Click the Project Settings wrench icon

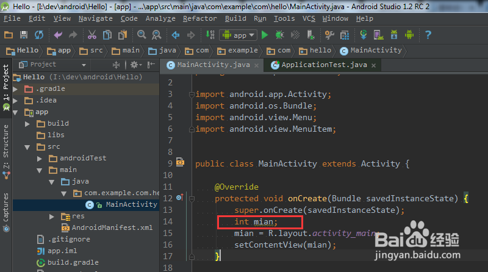coord(329,35)
